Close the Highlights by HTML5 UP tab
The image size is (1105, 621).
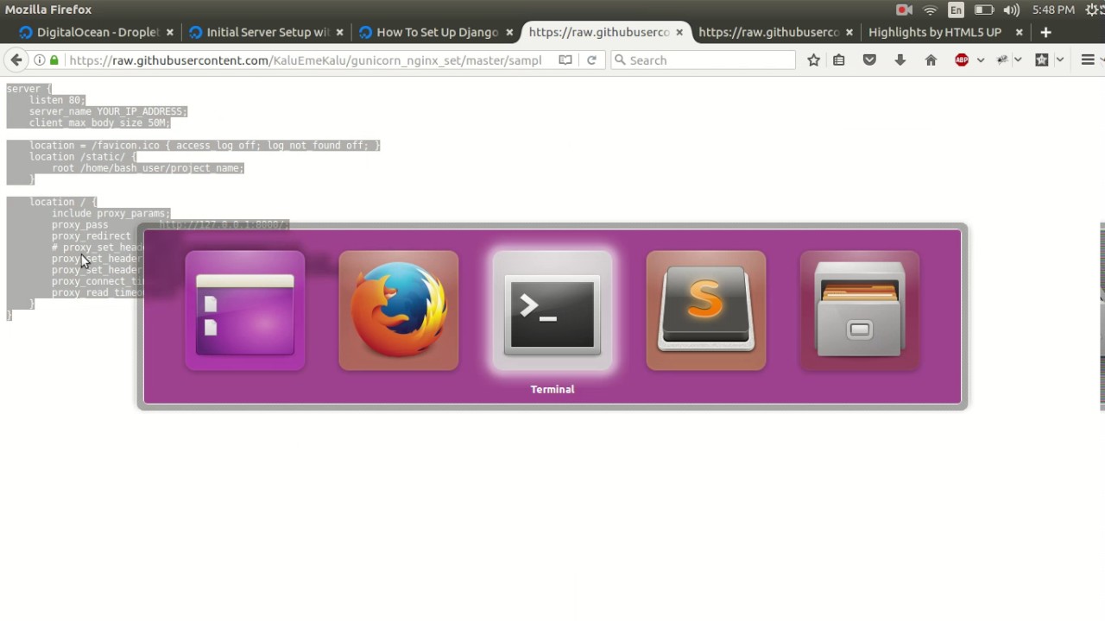pos(1019,32)
